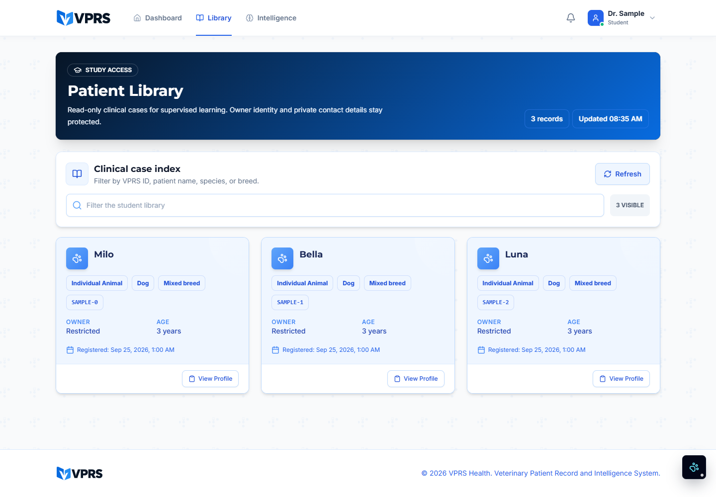
Task: Click the VPRS logo in the header
Action: pos(84,18)
